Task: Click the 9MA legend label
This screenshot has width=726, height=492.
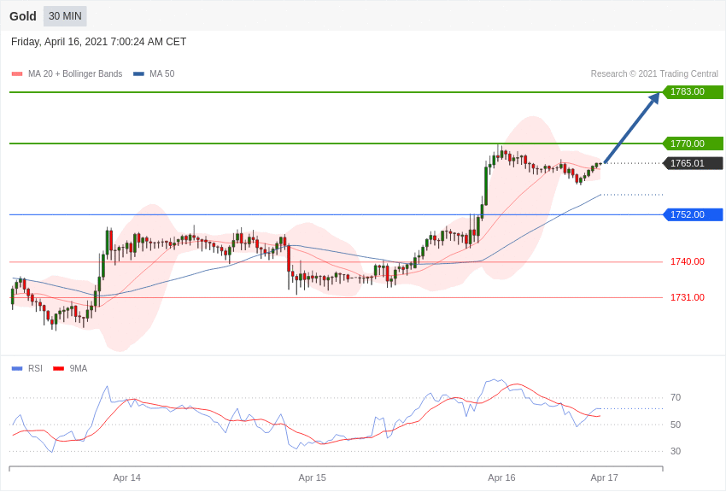Action: (79, 369)
